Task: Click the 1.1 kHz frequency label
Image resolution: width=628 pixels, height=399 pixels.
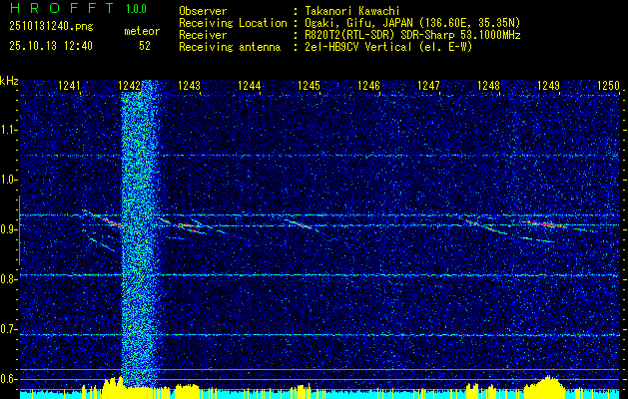Action: click(x=8, y=131)
